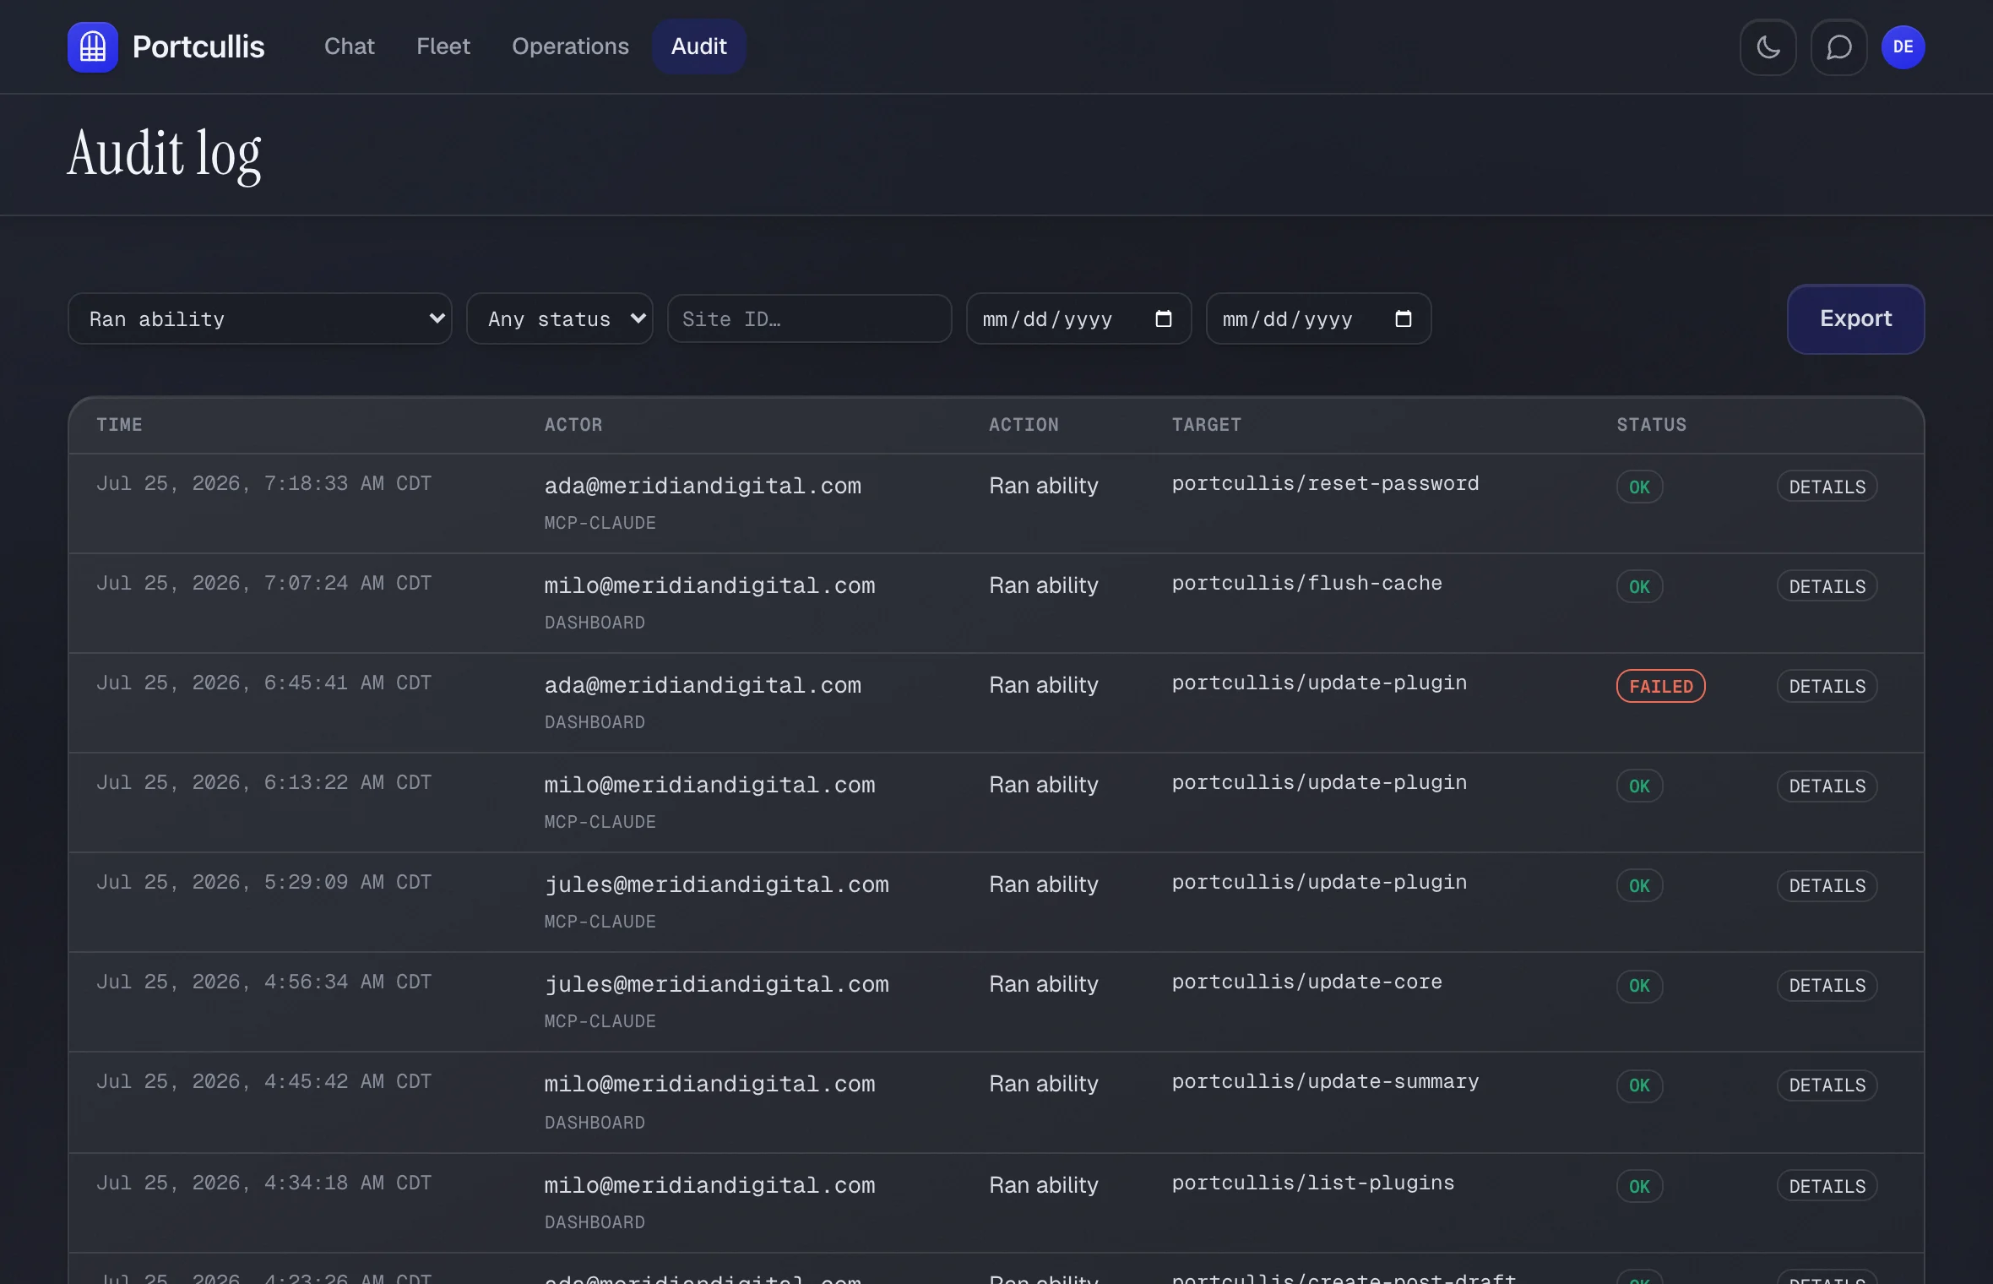The height and width of the screenshot is (1284, 1993).
Task: Click the Time column header
Action: (119, 425)
